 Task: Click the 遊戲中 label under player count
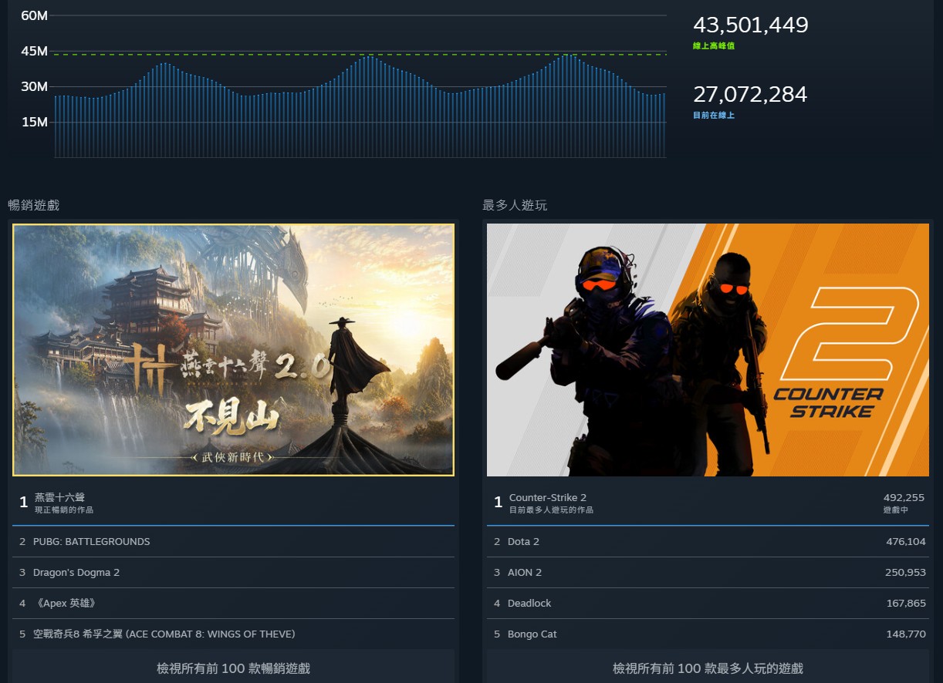(x=896, y=510)
